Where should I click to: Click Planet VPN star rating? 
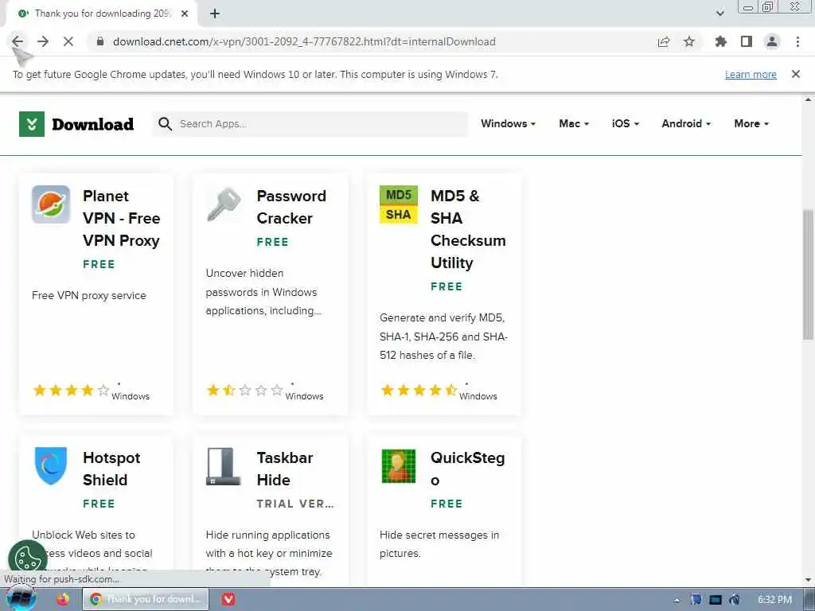click(x=71, y=390)
